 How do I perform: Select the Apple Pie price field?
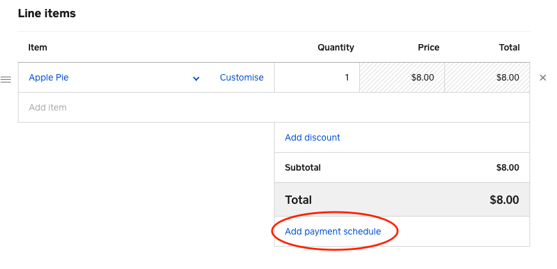coord(401,77)
